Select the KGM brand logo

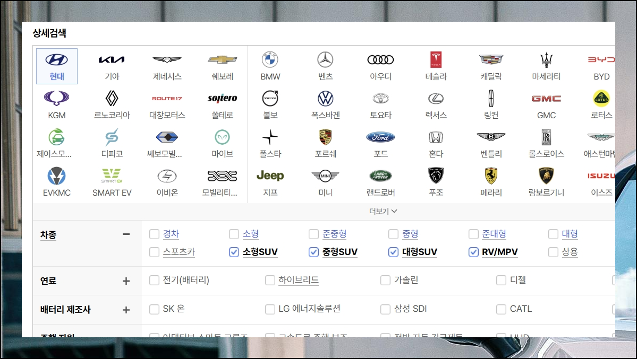point(56,98)
